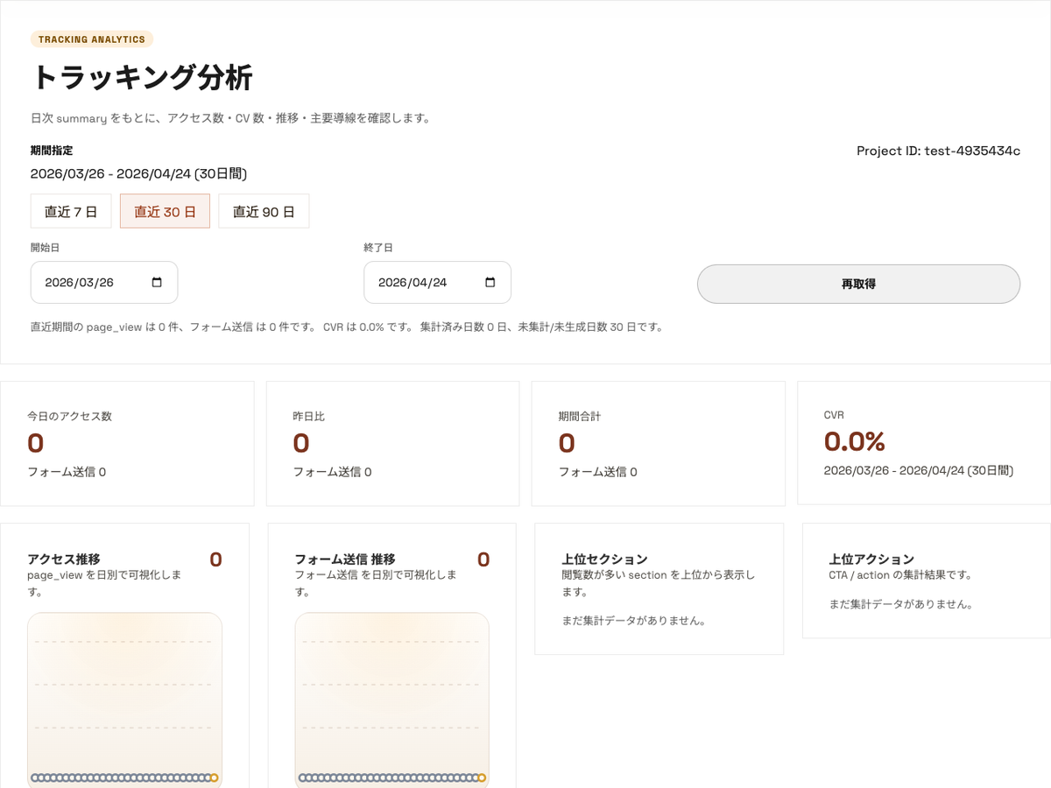Click まだ集計データがありません in 上位セクション

pyautogui.click(x=634, y=621)
